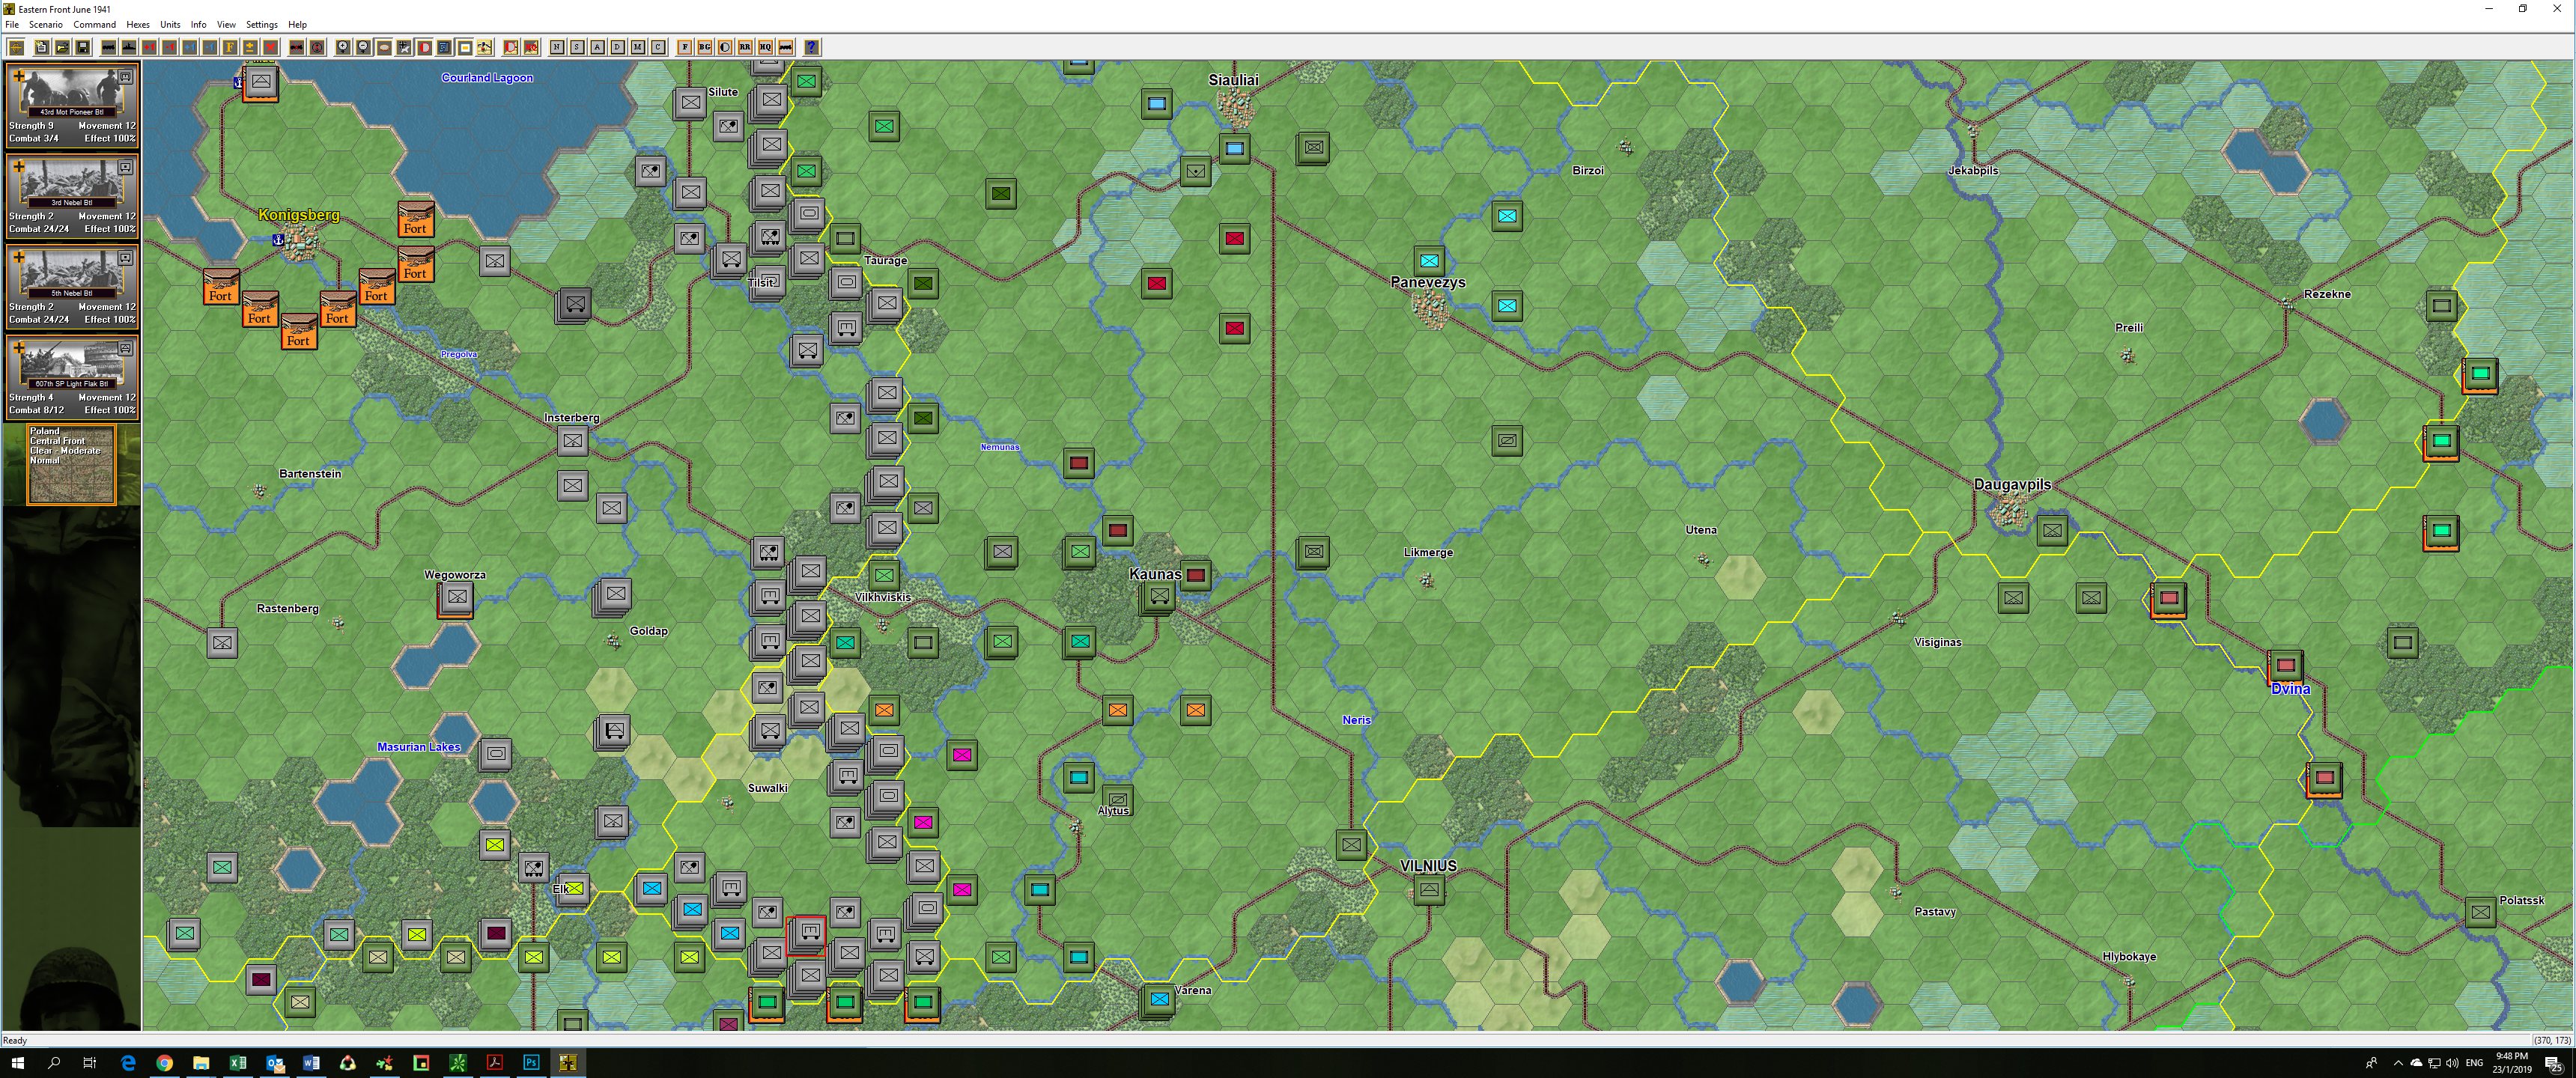Toggle the C toolbar button
Image resolution: width=2576 pixels, height=1078 pixels.
pos(658,47)
